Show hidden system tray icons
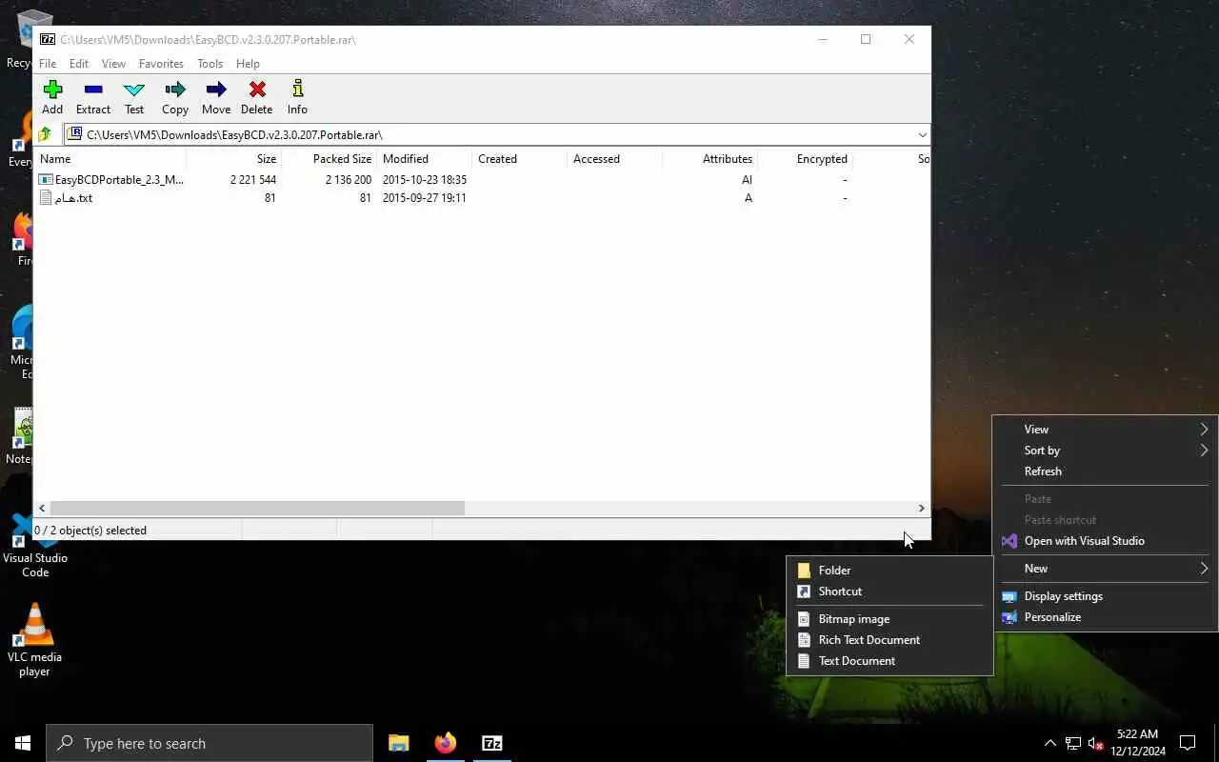 tap(1049, 743)
